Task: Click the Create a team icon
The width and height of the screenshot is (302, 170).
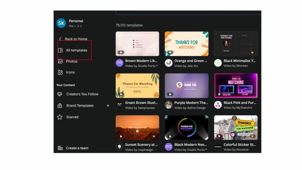Action: click(61, 148)
